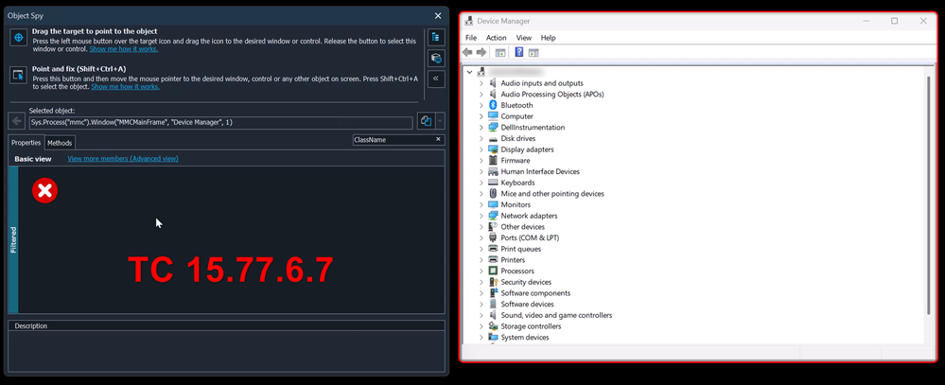Viewport: 945px width, 385px height.
Task: Switch to the Methods tab
Action: point(60,143)
